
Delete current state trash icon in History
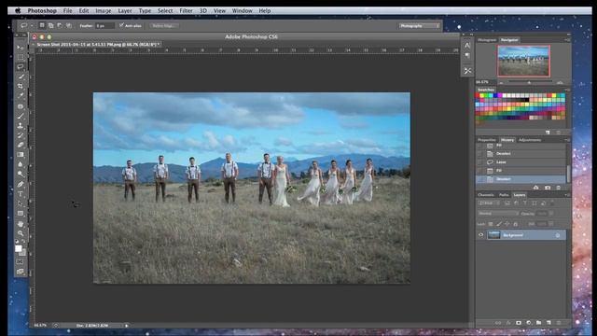point(558,188)
